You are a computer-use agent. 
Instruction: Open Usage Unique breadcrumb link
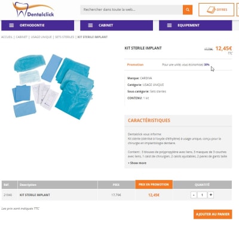[x=41, y=37]
